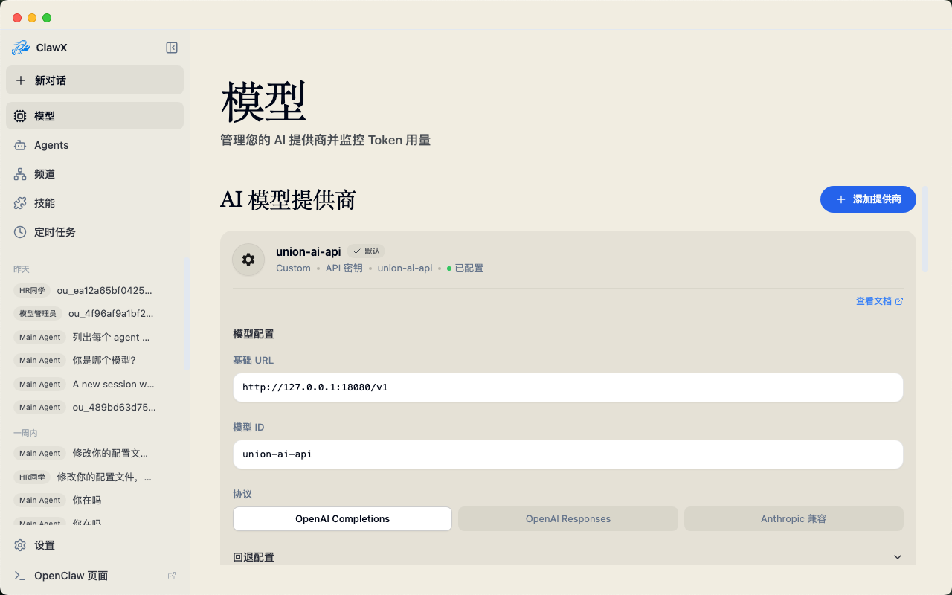Start a 新对话 conversation

coord(94,80)
